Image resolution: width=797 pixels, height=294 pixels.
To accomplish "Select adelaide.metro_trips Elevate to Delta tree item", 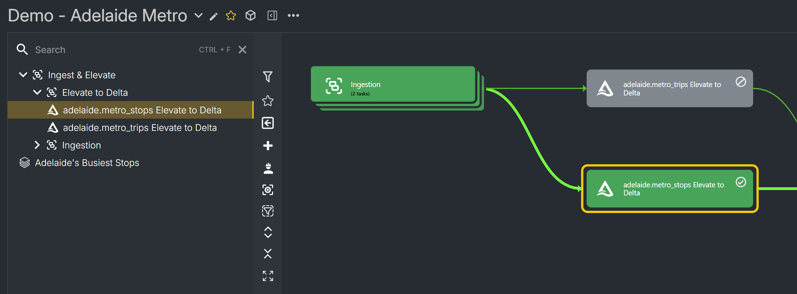I will [140, 128].
